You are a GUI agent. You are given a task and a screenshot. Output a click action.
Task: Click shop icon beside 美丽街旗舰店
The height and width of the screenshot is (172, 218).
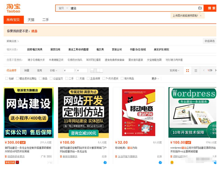61,157
